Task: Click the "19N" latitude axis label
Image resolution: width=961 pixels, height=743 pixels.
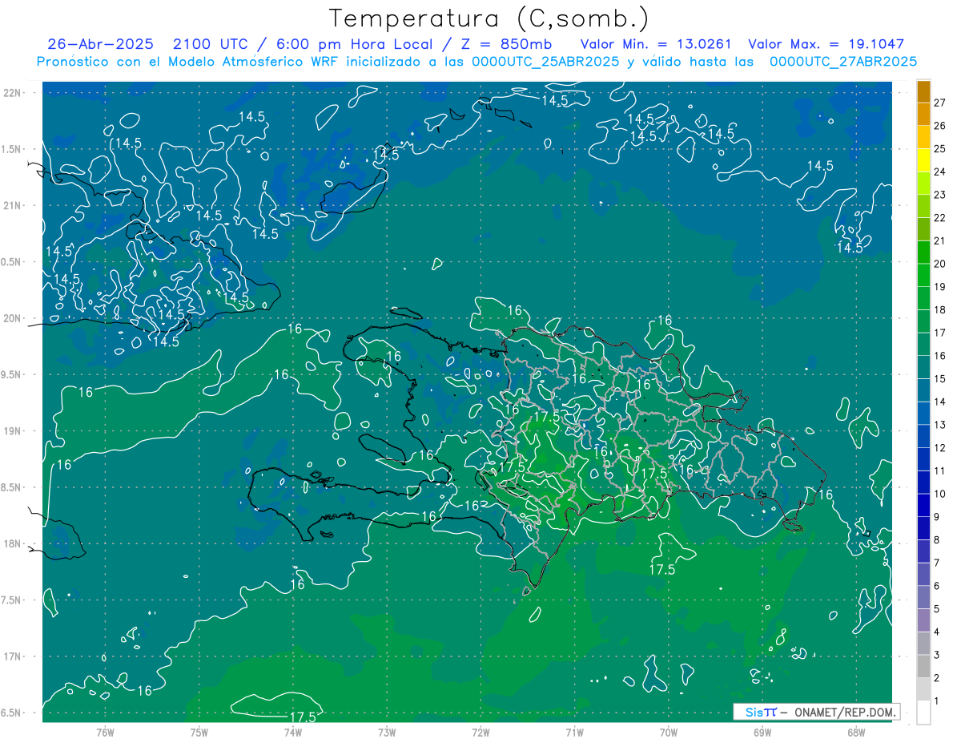Action: [13, 431]
